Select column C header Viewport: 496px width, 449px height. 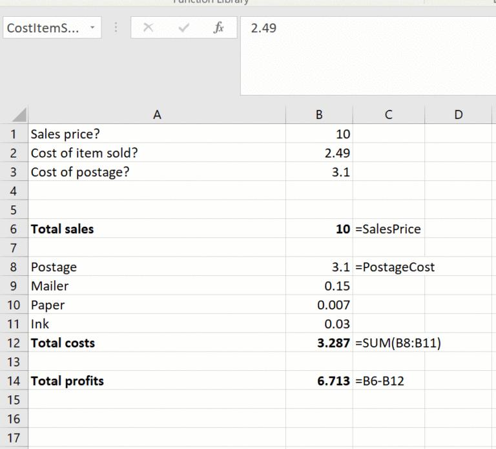coord(388,115)
